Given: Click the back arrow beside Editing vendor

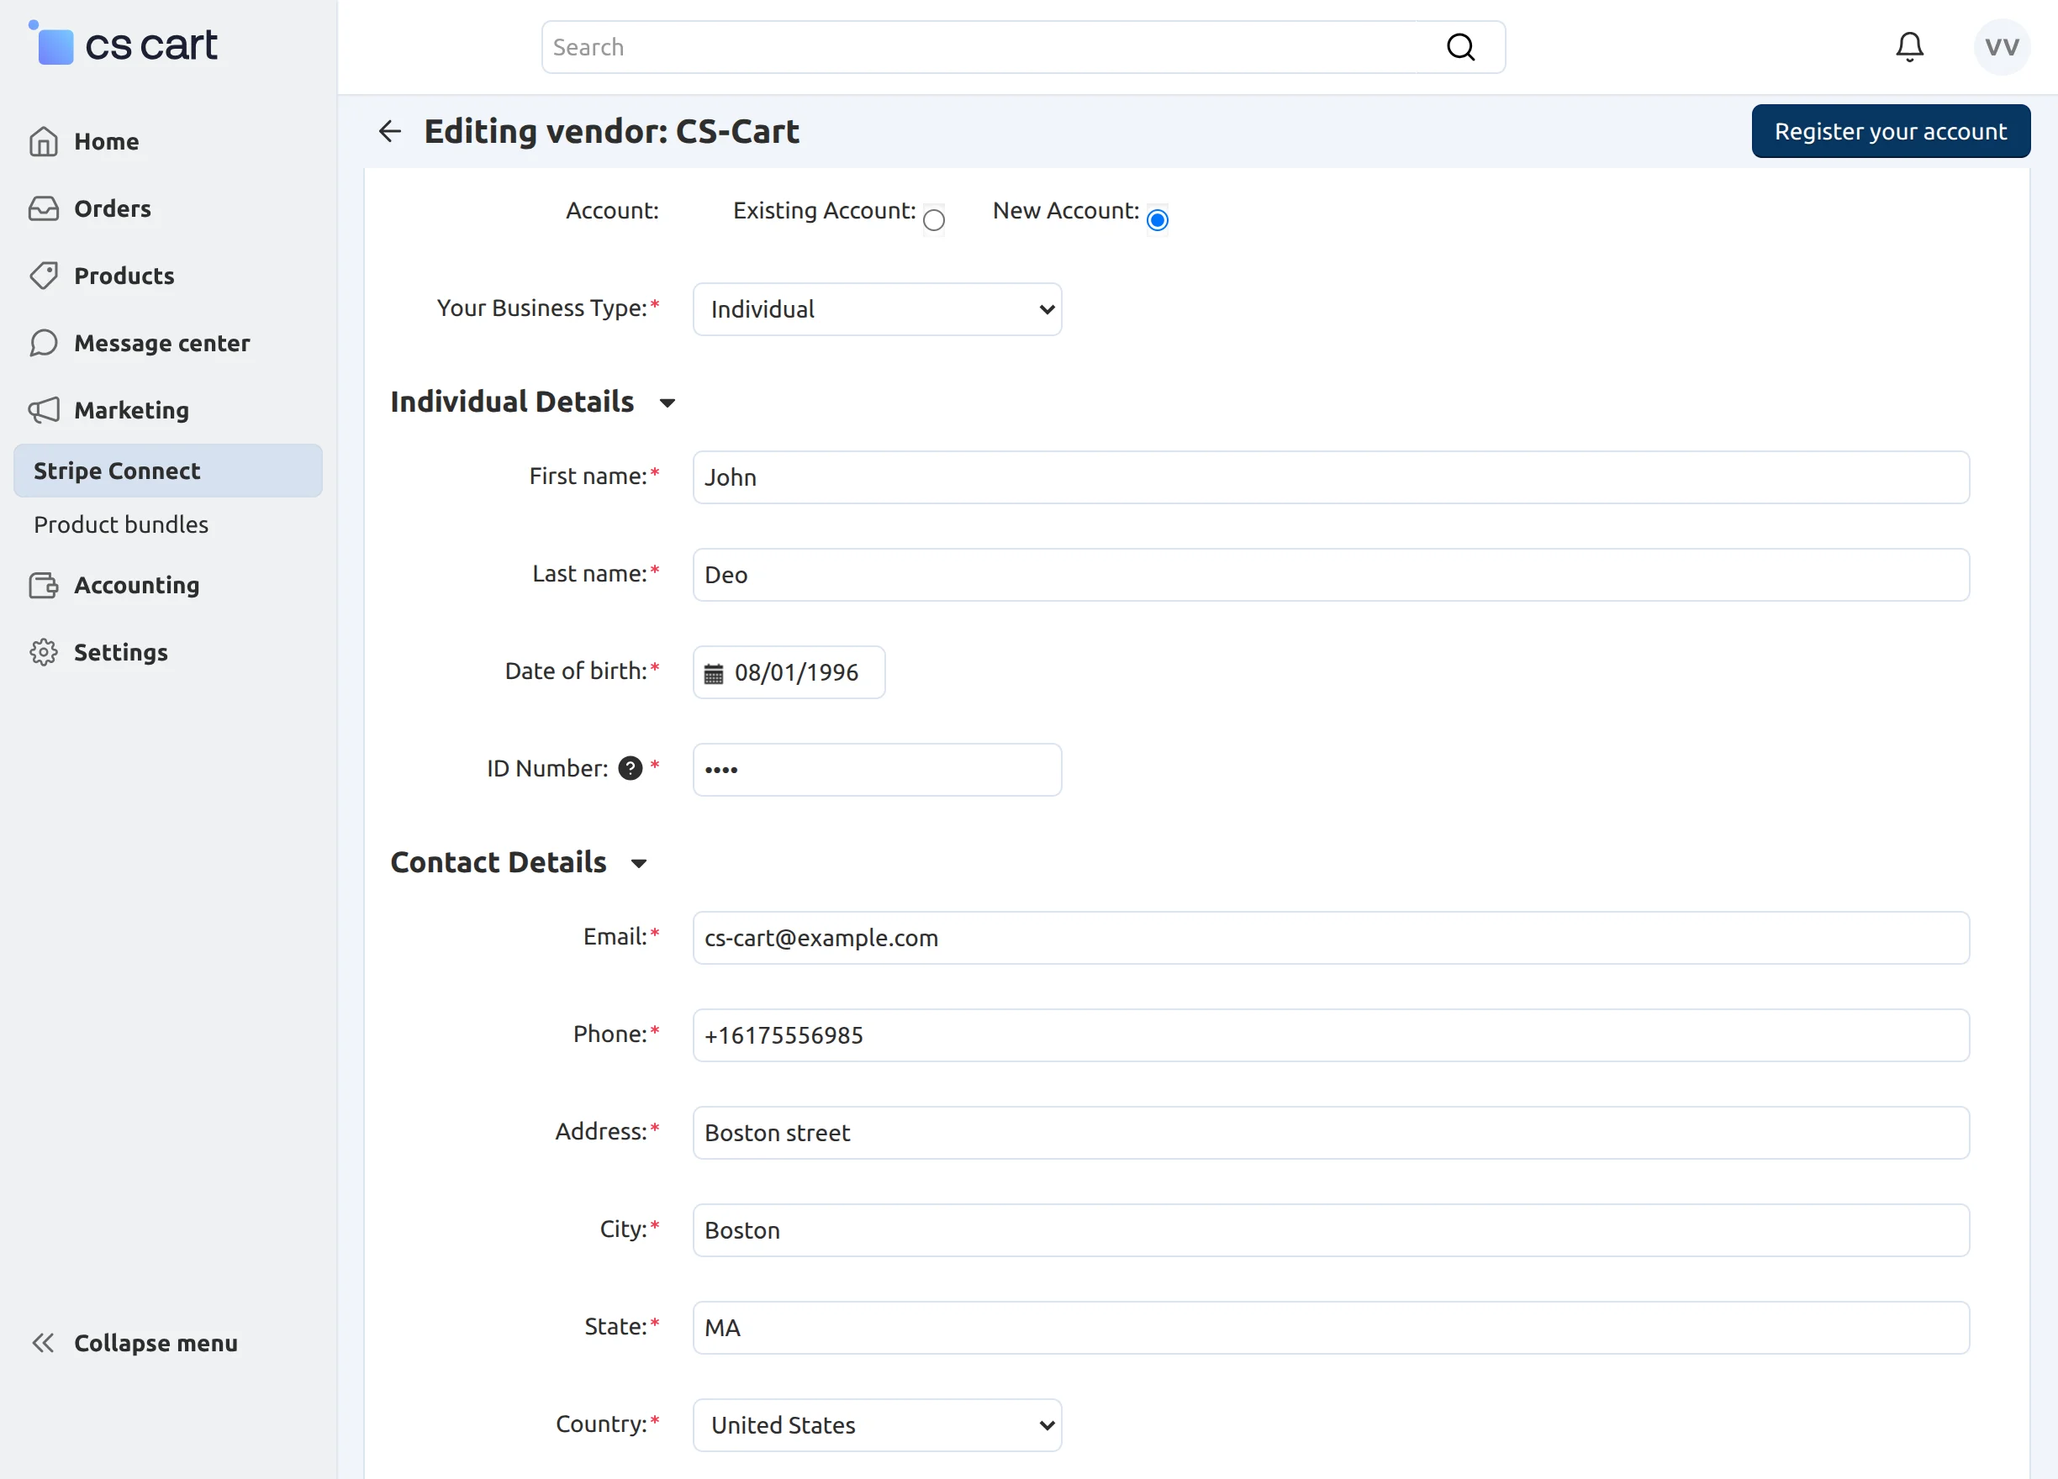Looking at the screenshot, I should click(x=389, y=131).
